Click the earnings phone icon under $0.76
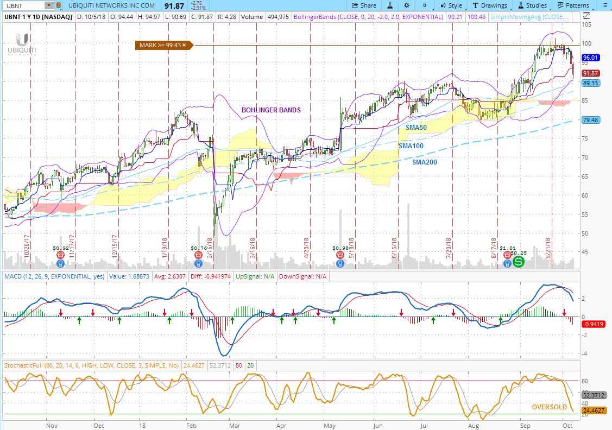The width and height of the screenshot is (612, 430). pos(199,255)
